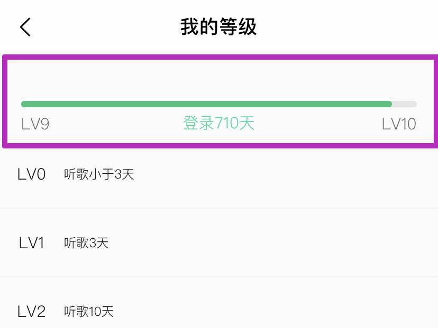Tap the 听歌小于3天 requirement text
The image size is (438, 328).
99,174
